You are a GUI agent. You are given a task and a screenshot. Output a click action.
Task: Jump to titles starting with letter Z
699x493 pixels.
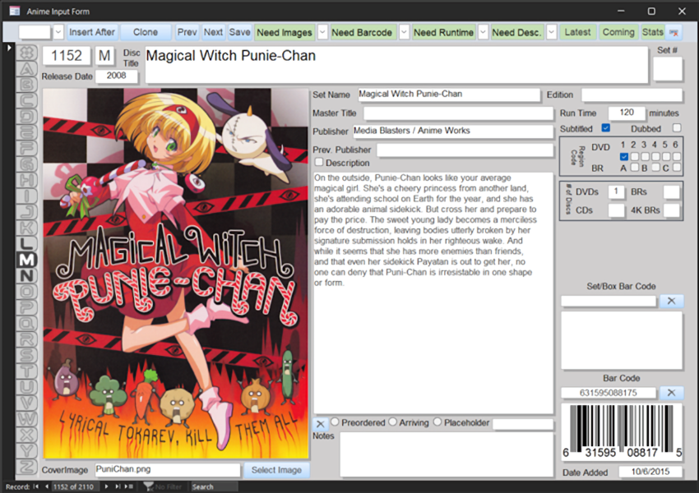(x=27, y=467)
